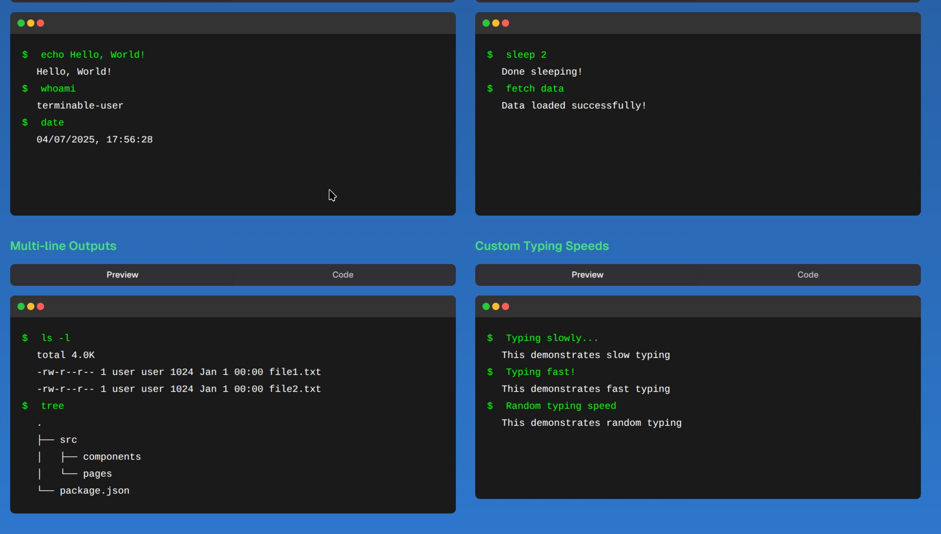Click the 'ls -l' command

[55, 338]
